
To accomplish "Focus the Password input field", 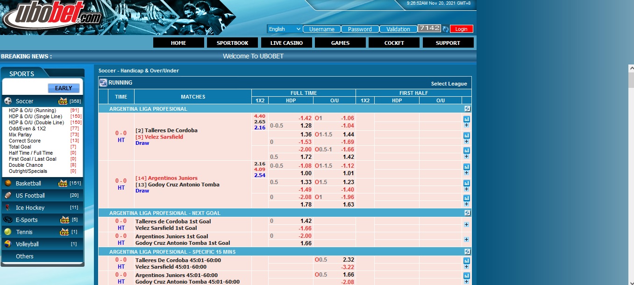I will coord(360,29).
